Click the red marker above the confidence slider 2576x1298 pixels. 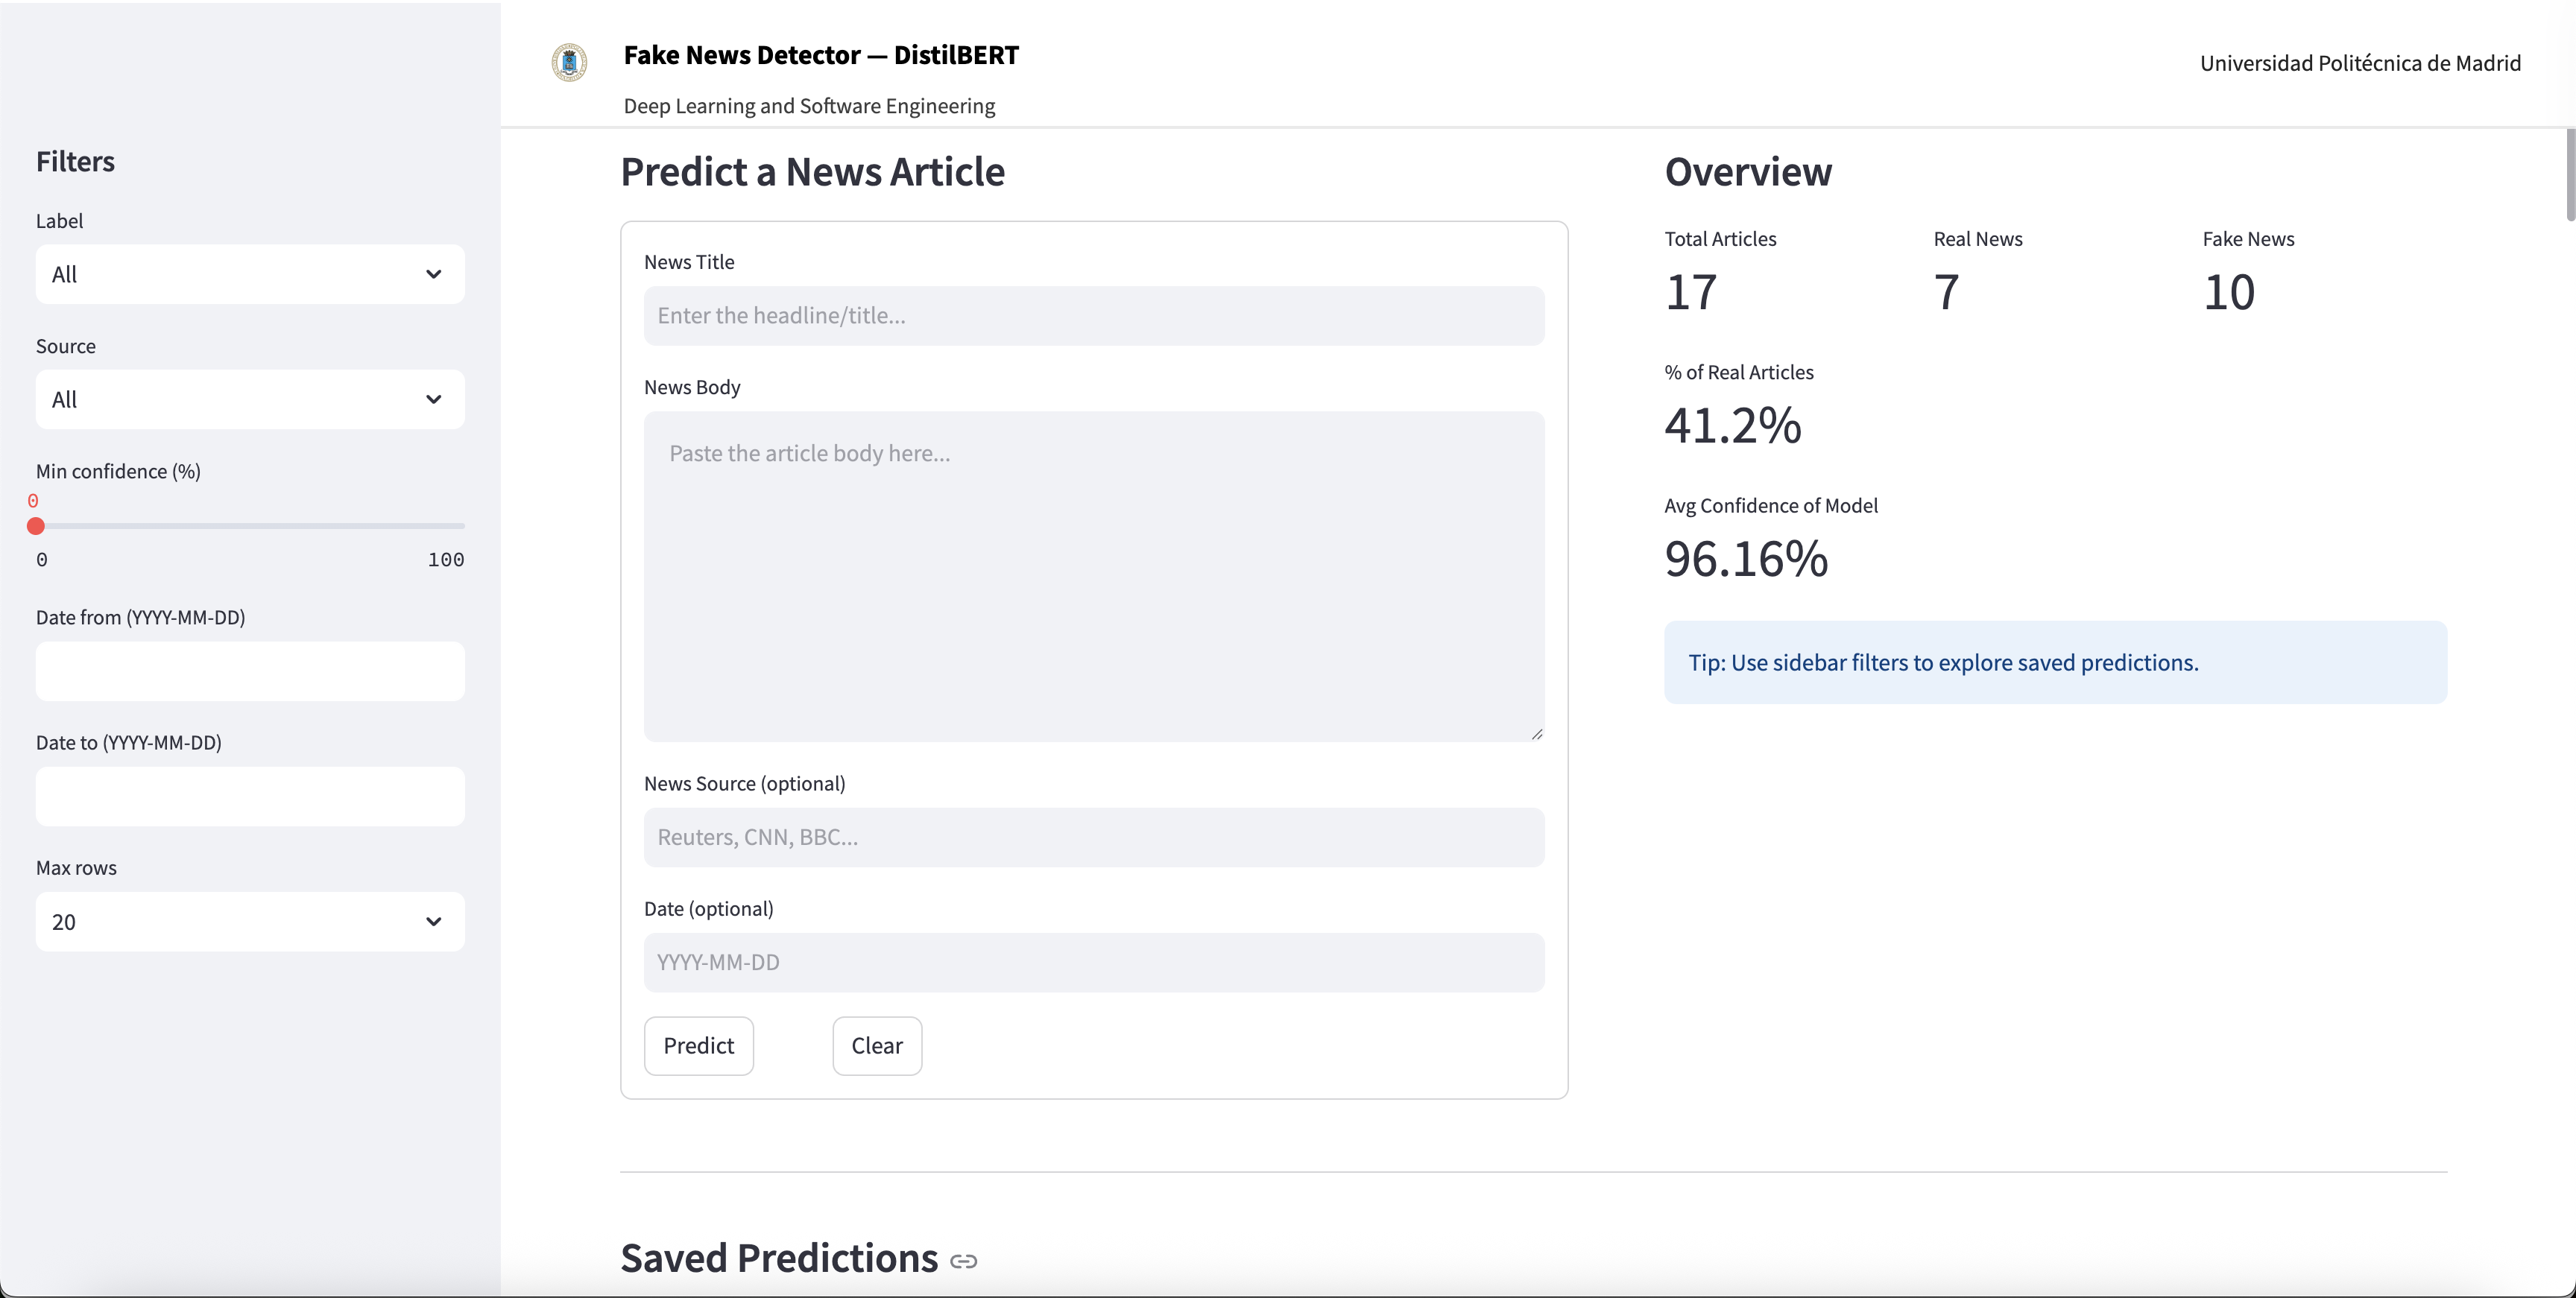coord(34,501)
